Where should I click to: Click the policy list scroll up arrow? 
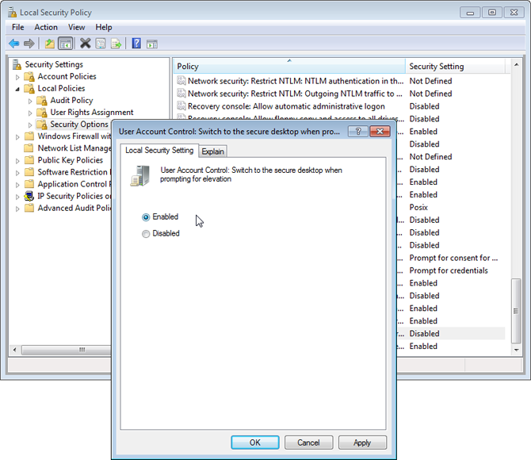(x=516, y=64)
